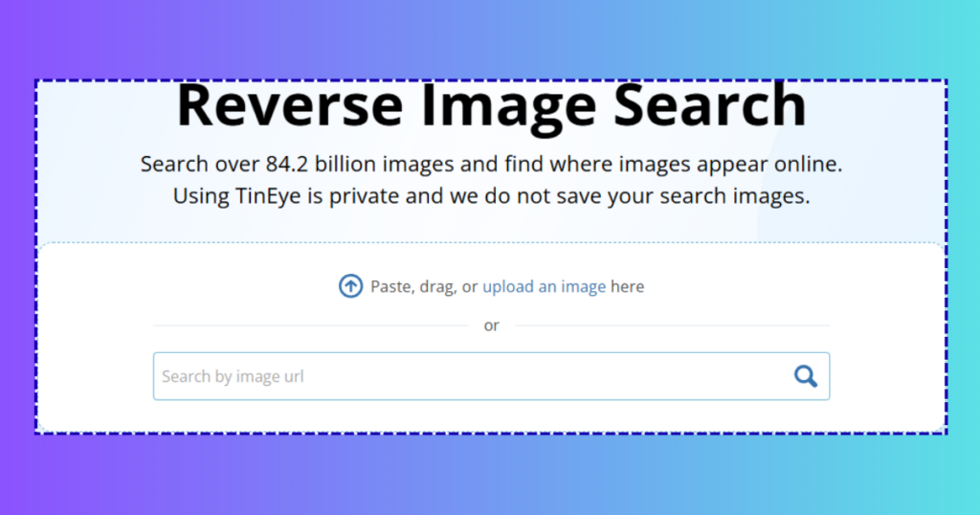Click the upload arrow circle icon
Image resolution: width=980 pixels, height=515 pixels.
[x=350, y=286]
